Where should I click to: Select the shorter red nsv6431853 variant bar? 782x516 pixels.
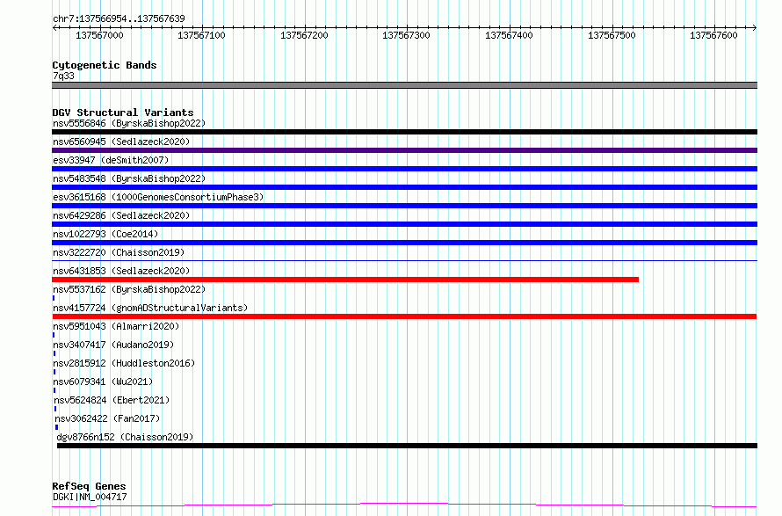pyautogui.click(x=345, y=280)
